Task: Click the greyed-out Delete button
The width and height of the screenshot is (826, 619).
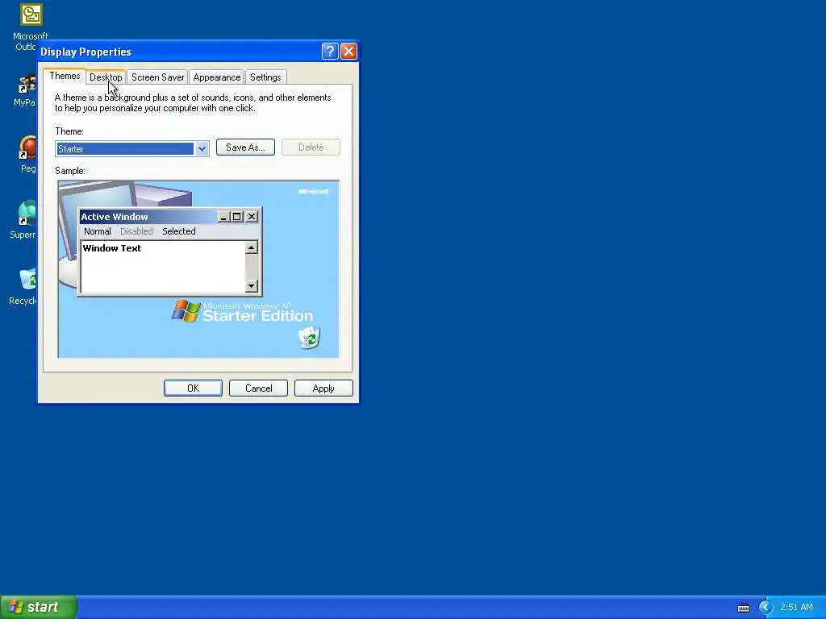Action: click(311, 147)
